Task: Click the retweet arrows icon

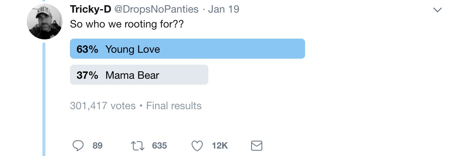Action: click(x=138, y=146)
